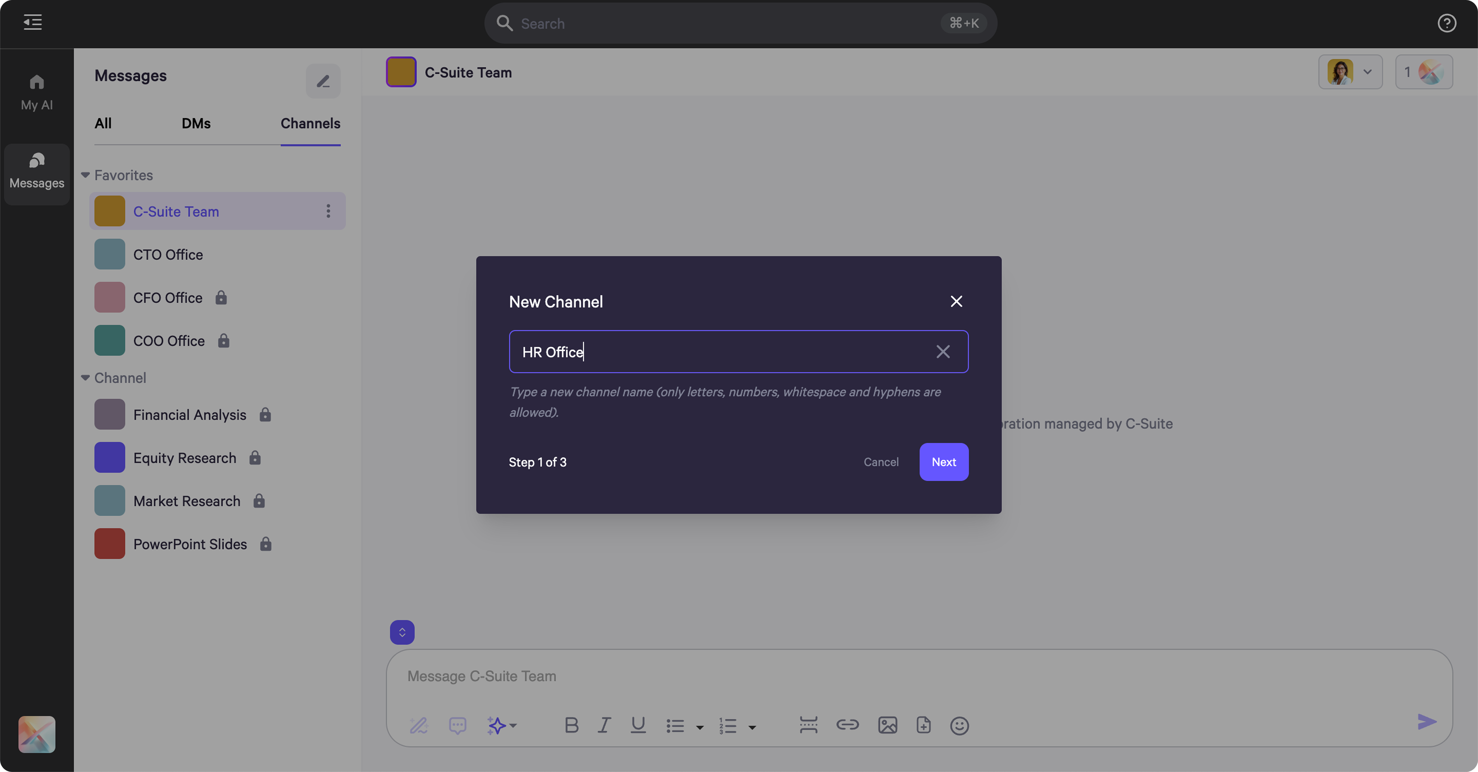Click the insert link icon in toolbar
Screen dimensions: 1478x772
847,725
